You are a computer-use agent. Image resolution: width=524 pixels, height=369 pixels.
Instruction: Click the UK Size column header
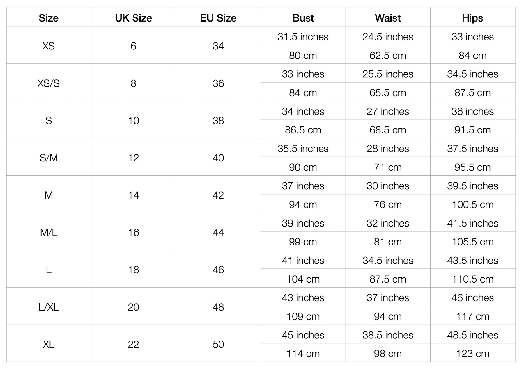[x=133, y=18]
